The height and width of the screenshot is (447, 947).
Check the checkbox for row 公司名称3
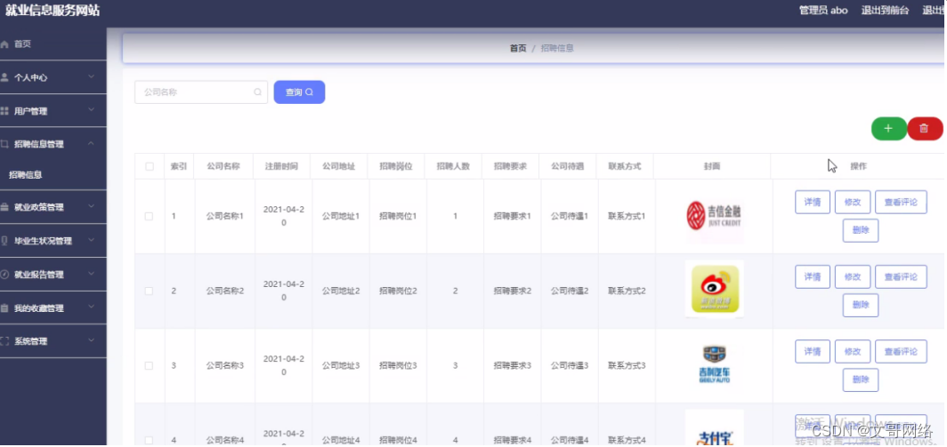click(x=150, y=365)
